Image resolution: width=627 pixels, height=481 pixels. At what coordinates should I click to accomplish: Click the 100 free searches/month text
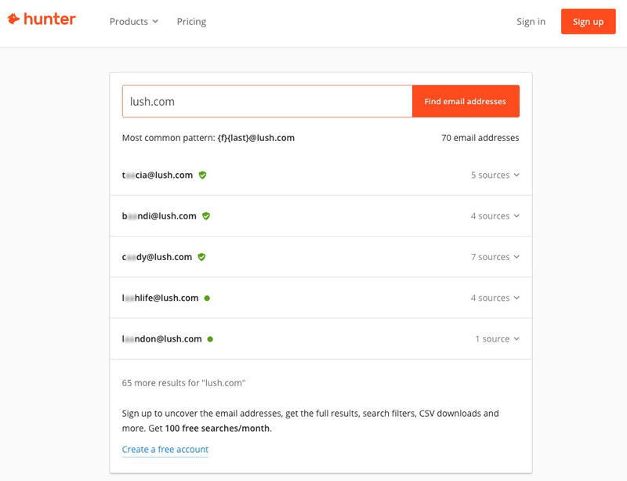(219, 429)
